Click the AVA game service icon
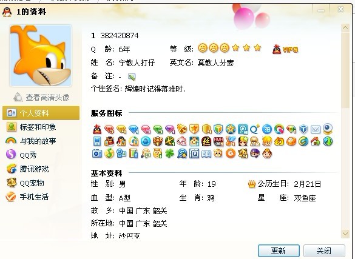355x259 pixels. 218,141
